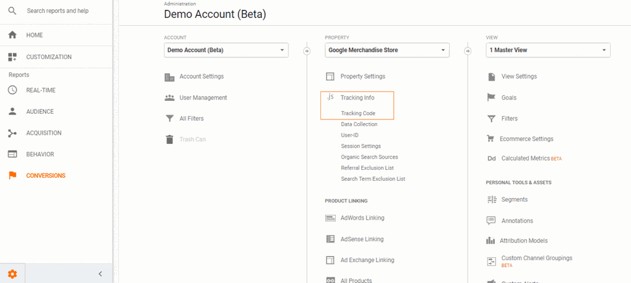Click the User Management people icon
Image resolution: width=631 pixels, height=283 pixels.
(169, 98)
